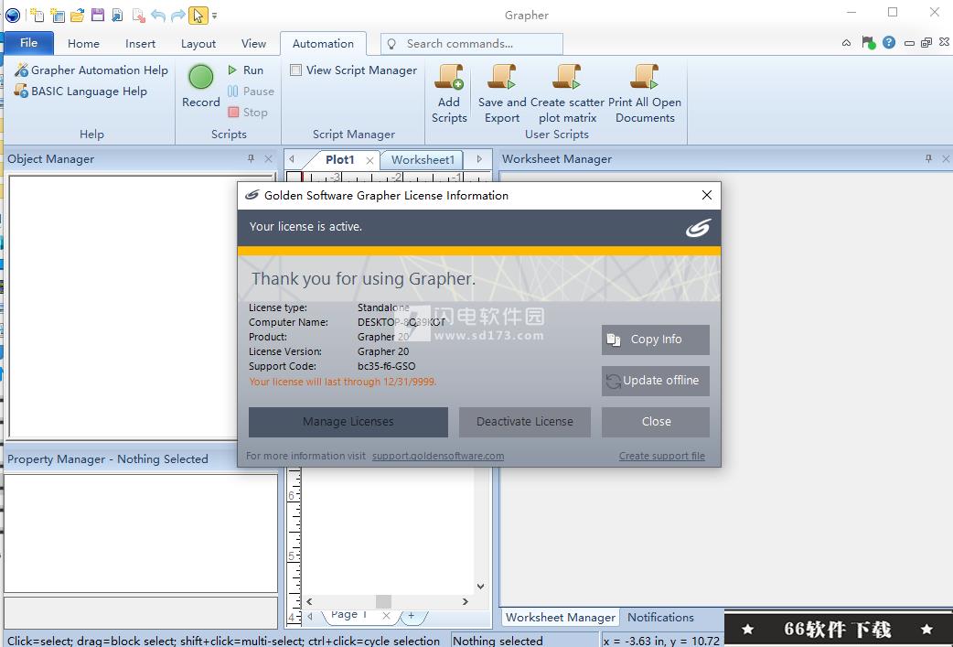This screenshot has height=647, width=953.
Task: Enable the View Script Manager checkbox
Action: pyautogui.click(x=296, y=70)
